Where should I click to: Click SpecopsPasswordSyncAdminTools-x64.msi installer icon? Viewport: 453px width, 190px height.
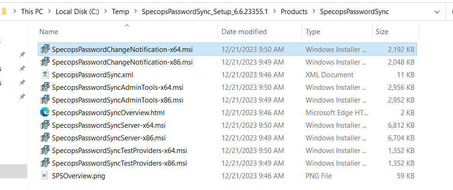coord(45,87)
